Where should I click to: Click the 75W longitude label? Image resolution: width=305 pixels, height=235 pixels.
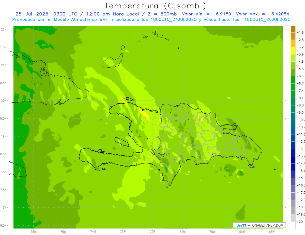[63, 232]
